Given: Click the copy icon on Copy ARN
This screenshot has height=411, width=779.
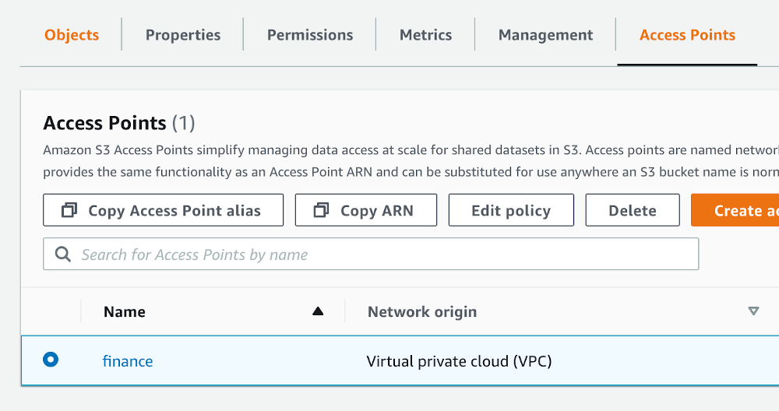Looking at the screenshot, I should 321,210.
